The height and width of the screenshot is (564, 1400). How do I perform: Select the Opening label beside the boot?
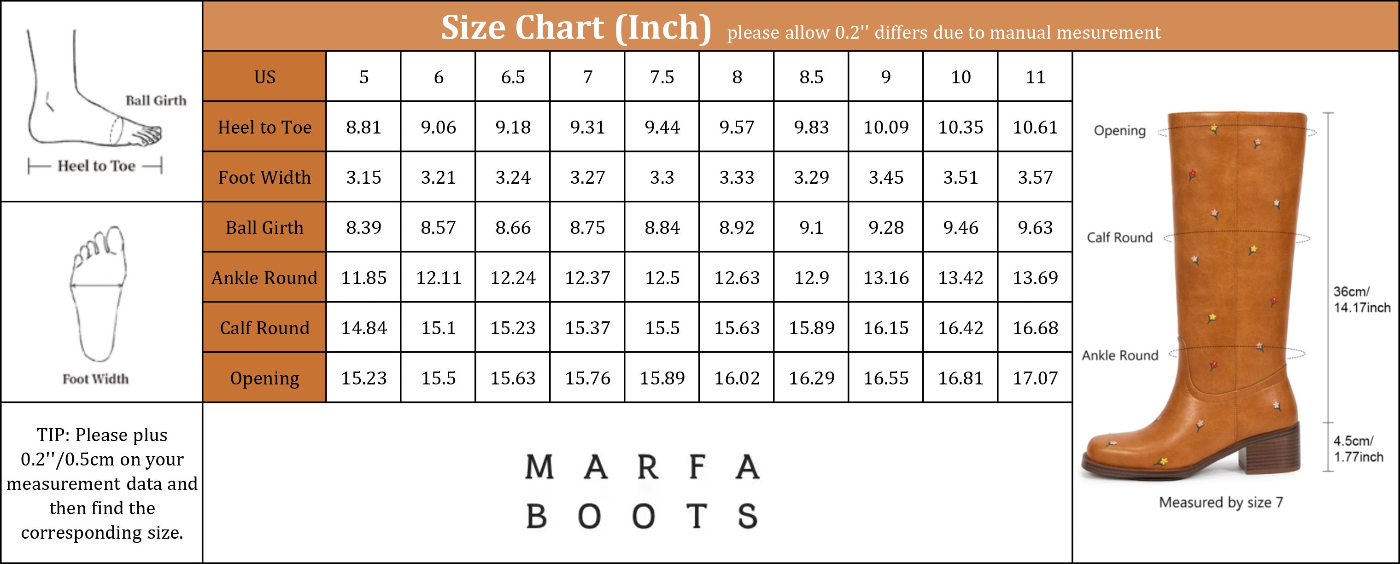[x=1119, y=130]
